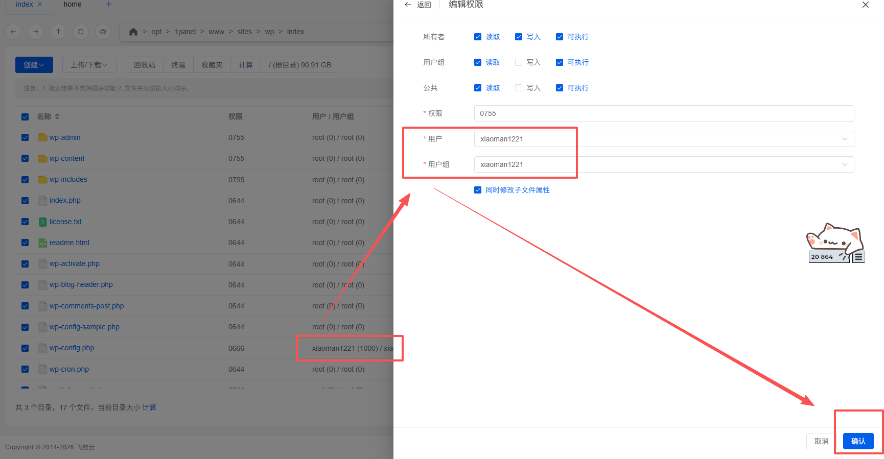Uncheck apply changes to sub-files option
This screenshot has height=459, width=884.
(478, 190)
